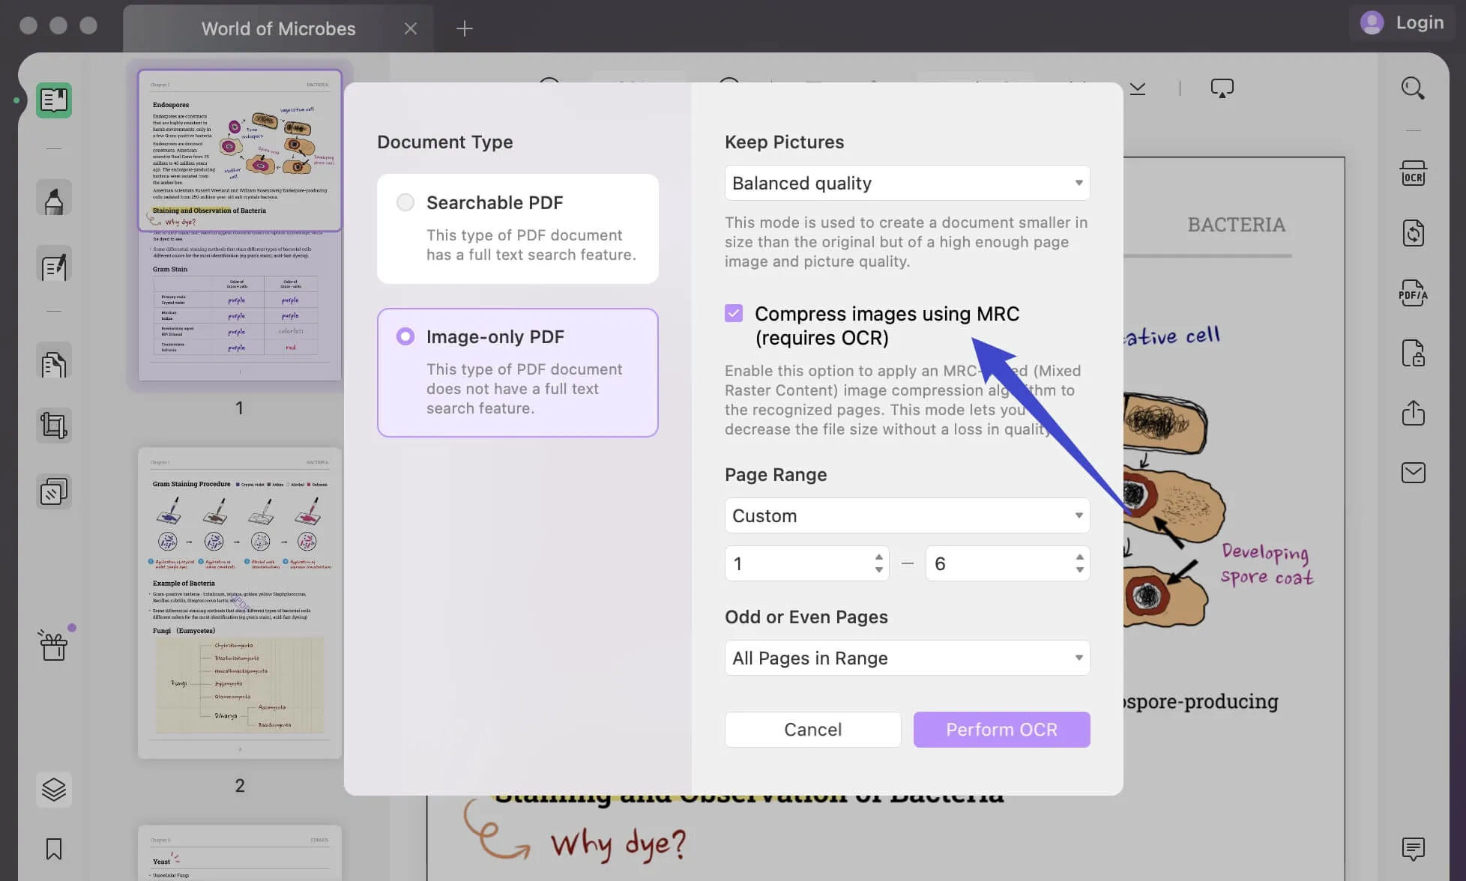Expand the Odd or Even Pages dropdown

[906, 657]
